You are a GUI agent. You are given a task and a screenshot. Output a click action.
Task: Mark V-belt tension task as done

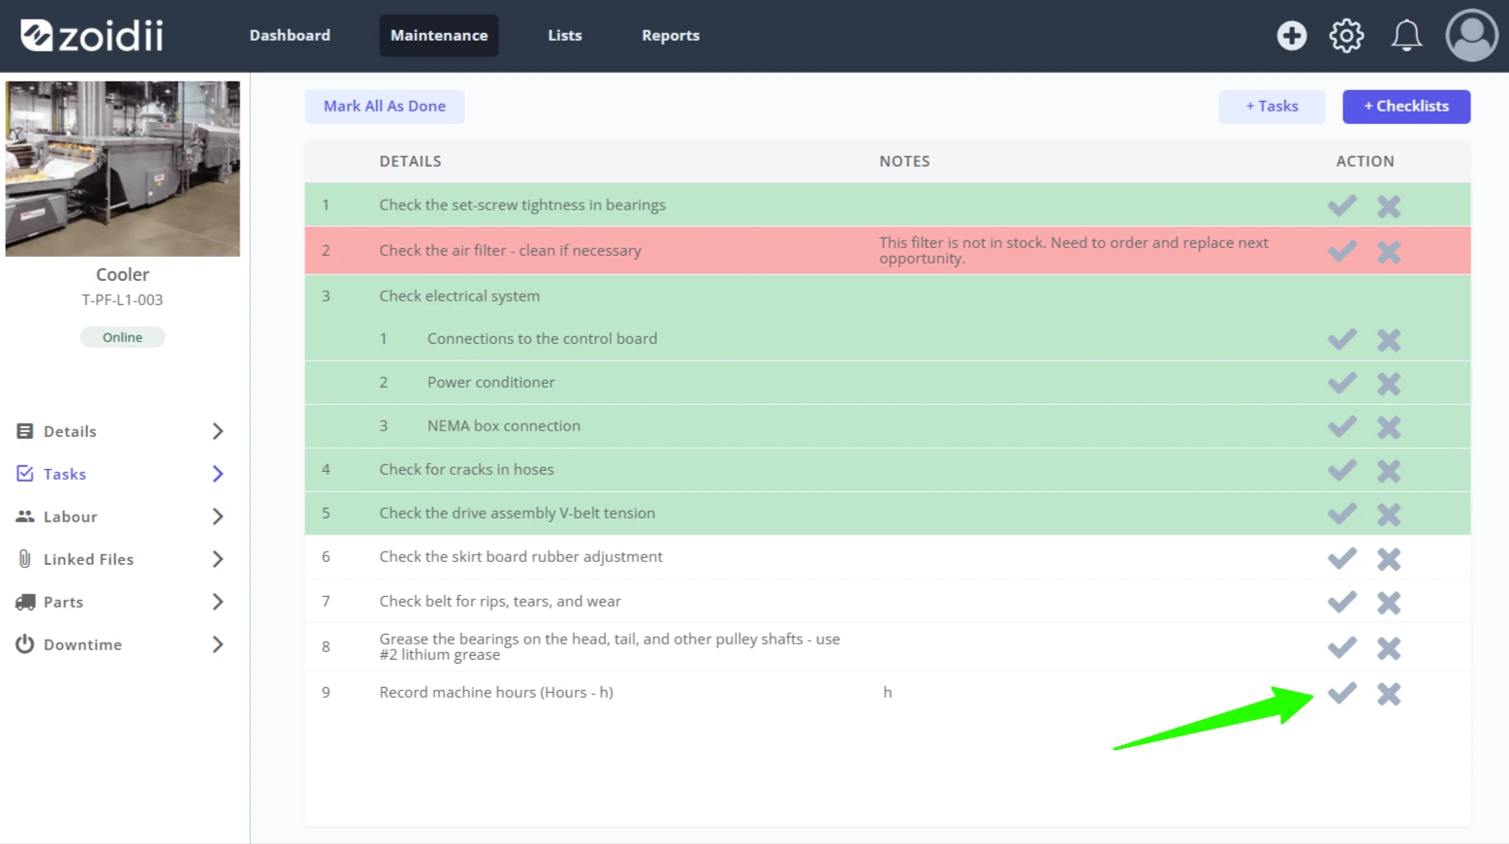[1342, 514]
